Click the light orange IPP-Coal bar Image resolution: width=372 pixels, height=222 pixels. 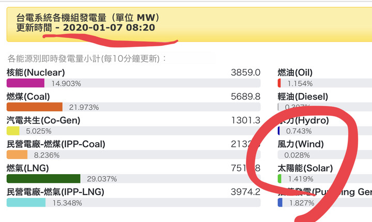[x=17, y=155]
